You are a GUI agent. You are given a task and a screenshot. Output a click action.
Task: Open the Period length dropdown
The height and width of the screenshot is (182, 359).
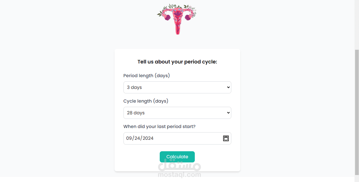(x=177, y=88)
